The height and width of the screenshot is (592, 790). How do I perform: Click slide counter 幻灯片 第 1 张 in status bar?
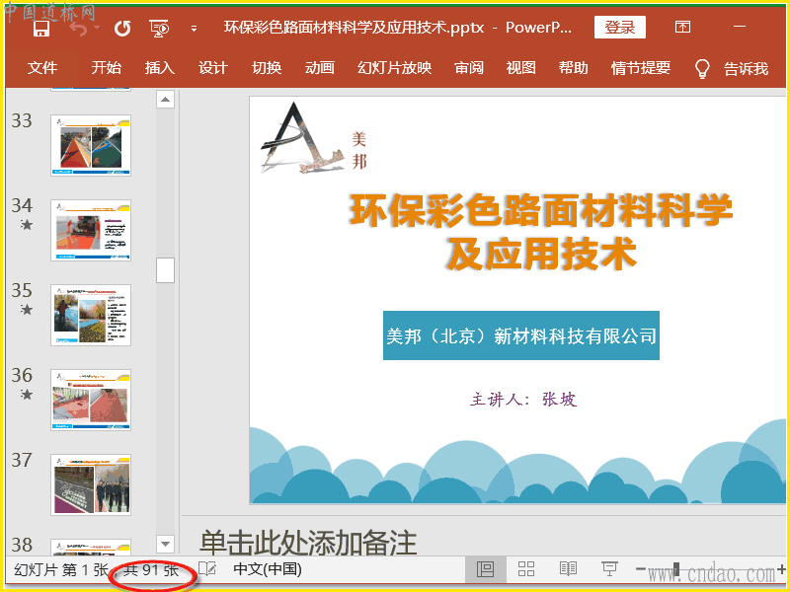[x=61, y=570]
